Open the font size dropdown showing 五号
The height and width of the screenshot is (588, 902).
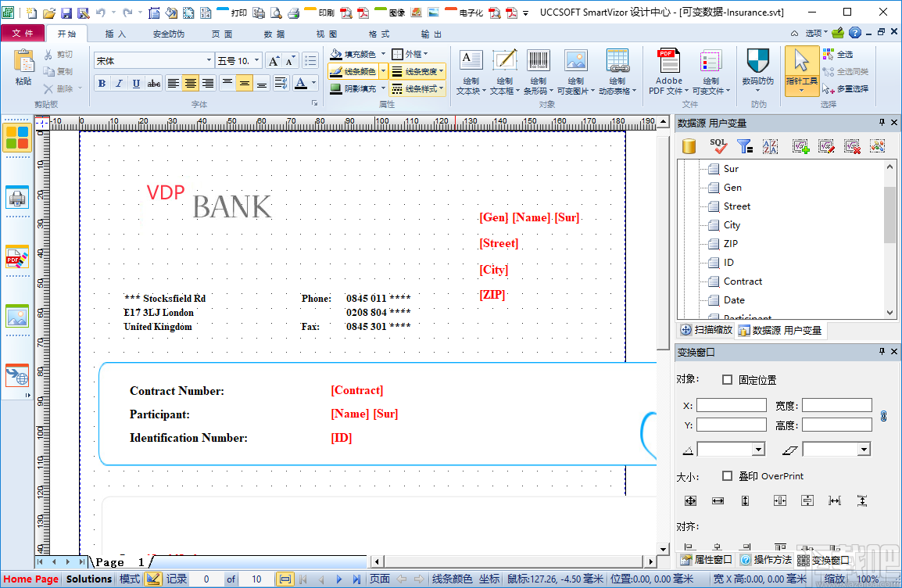(x=255, y=59)
